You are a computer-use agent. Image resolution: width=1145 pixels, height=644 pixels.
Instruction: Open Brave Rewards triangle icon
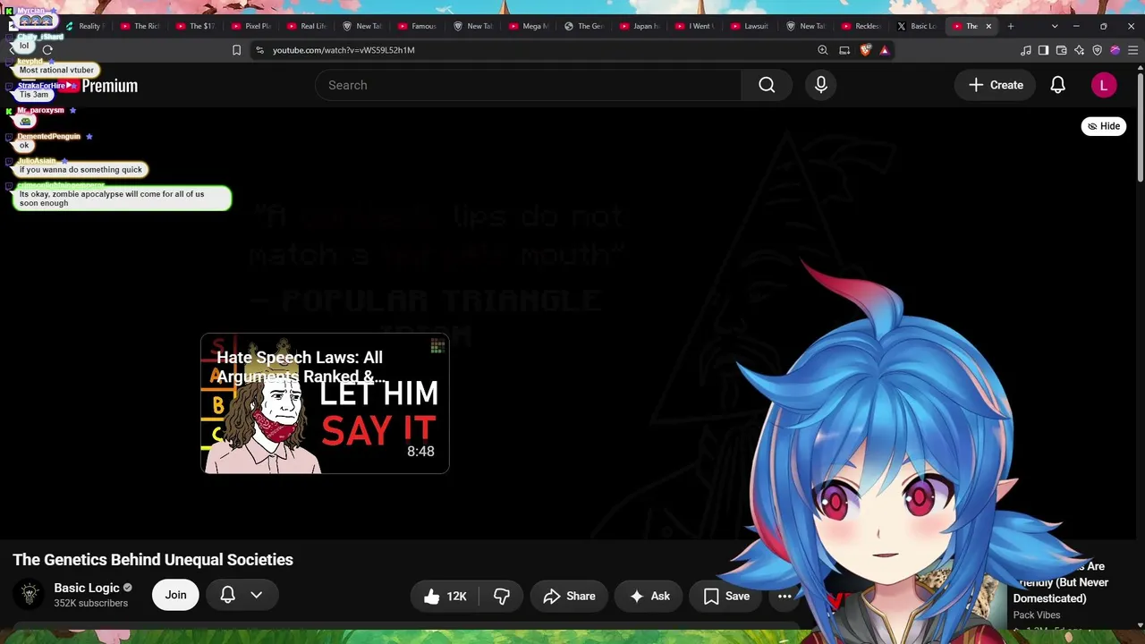pos(885,50)
